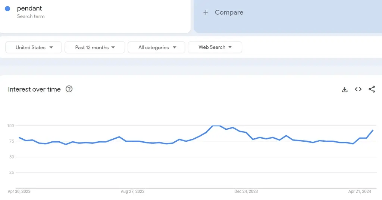The width and height of the screenshot is (382, 200).
Task: Edit the pendant search term
Action: pos(29,9)
